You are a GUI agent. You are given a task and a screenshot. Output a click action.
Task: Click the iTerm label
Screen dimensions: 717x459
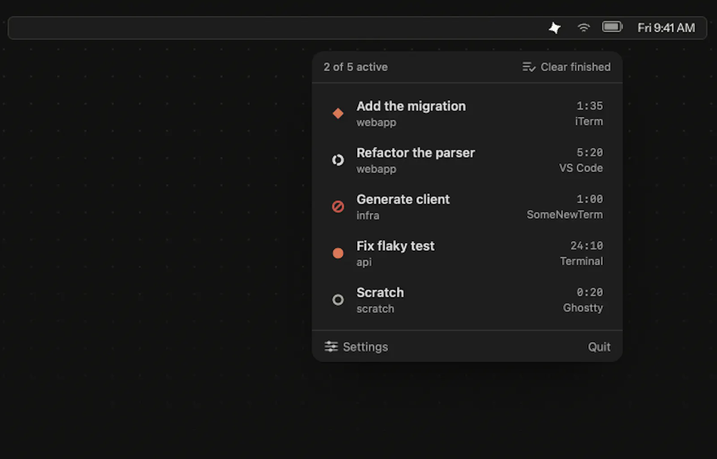[589, 121]
